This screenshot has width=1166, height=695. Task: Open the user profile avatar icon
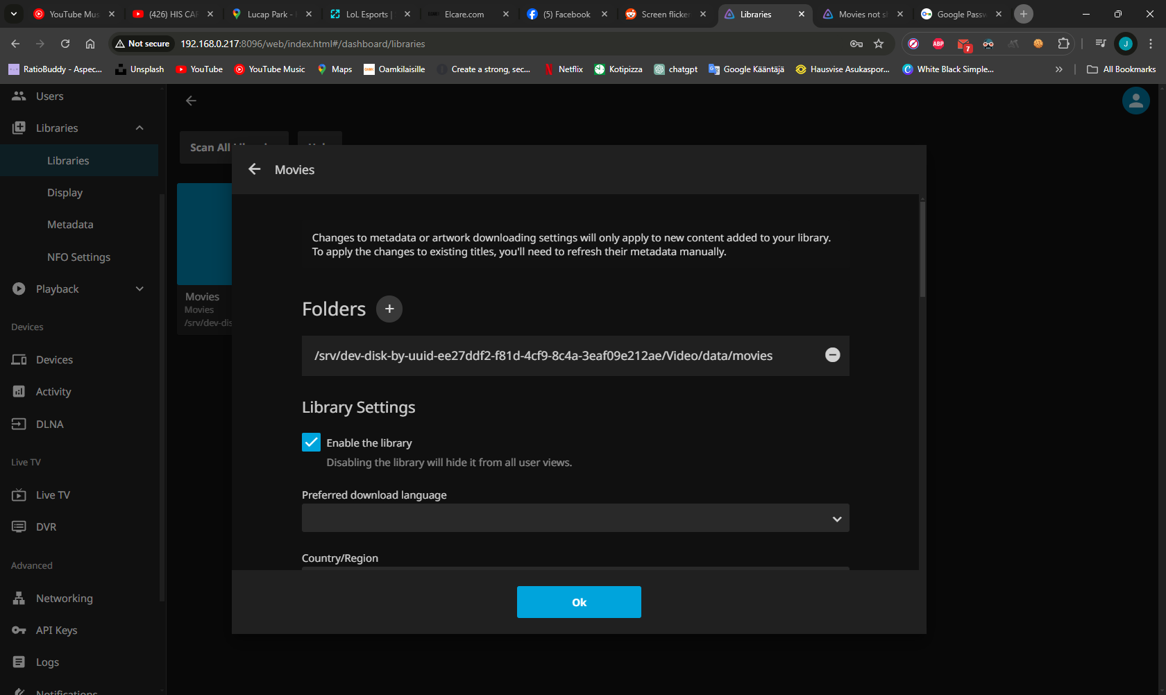pos(1135,101)
